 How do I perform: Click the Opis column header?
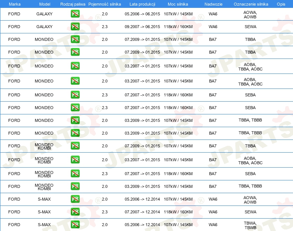click(281, 4)
